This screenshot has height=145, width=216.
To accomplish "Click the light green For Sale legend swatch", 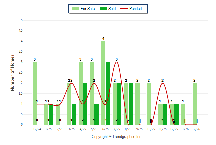I will click(x=76, y=9).
